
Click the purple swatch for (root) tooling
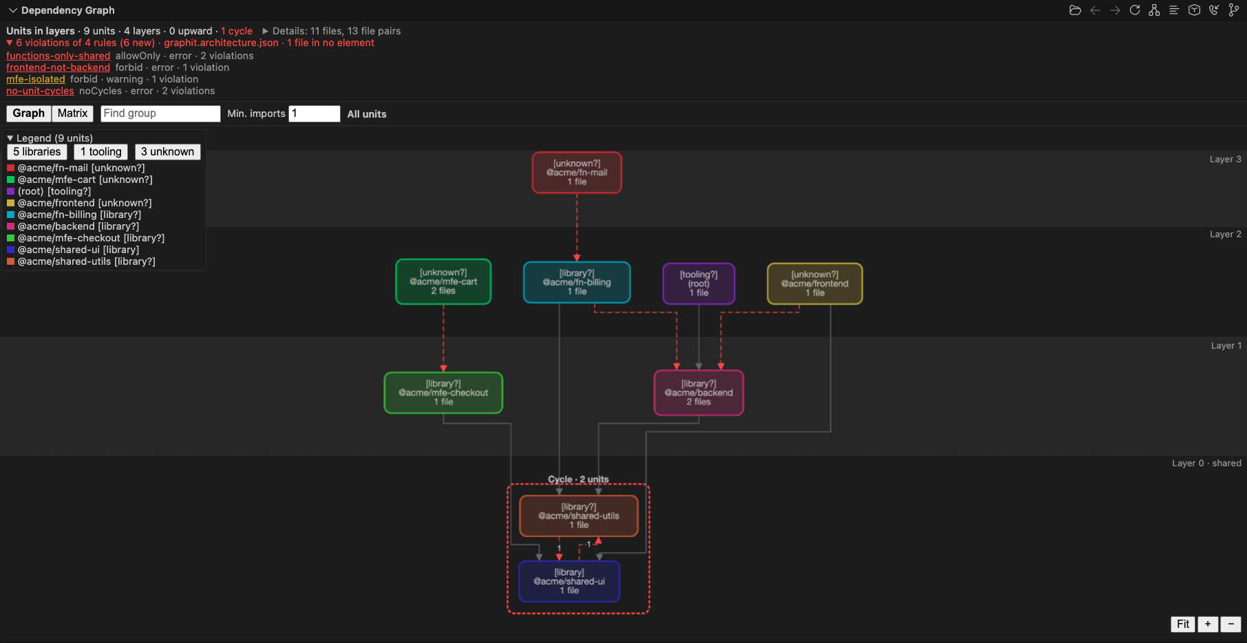point(11,191)
